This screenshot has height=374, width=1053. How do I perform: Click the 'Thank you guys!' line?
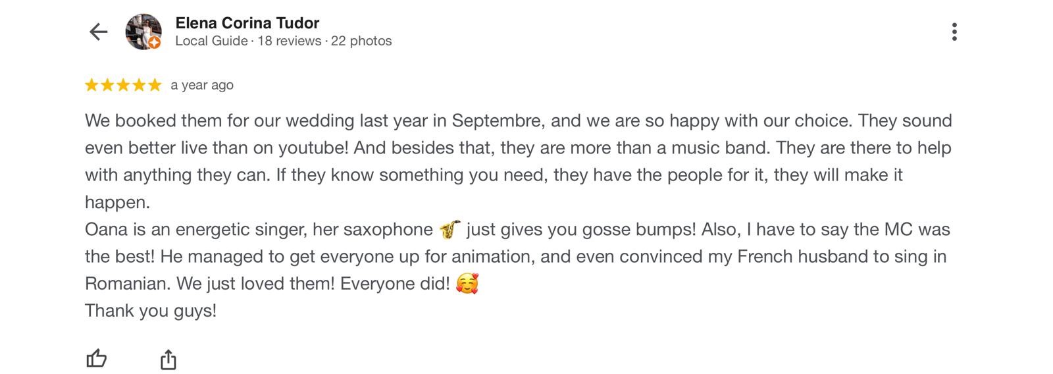pyautogui.click(x=151, y=311)
